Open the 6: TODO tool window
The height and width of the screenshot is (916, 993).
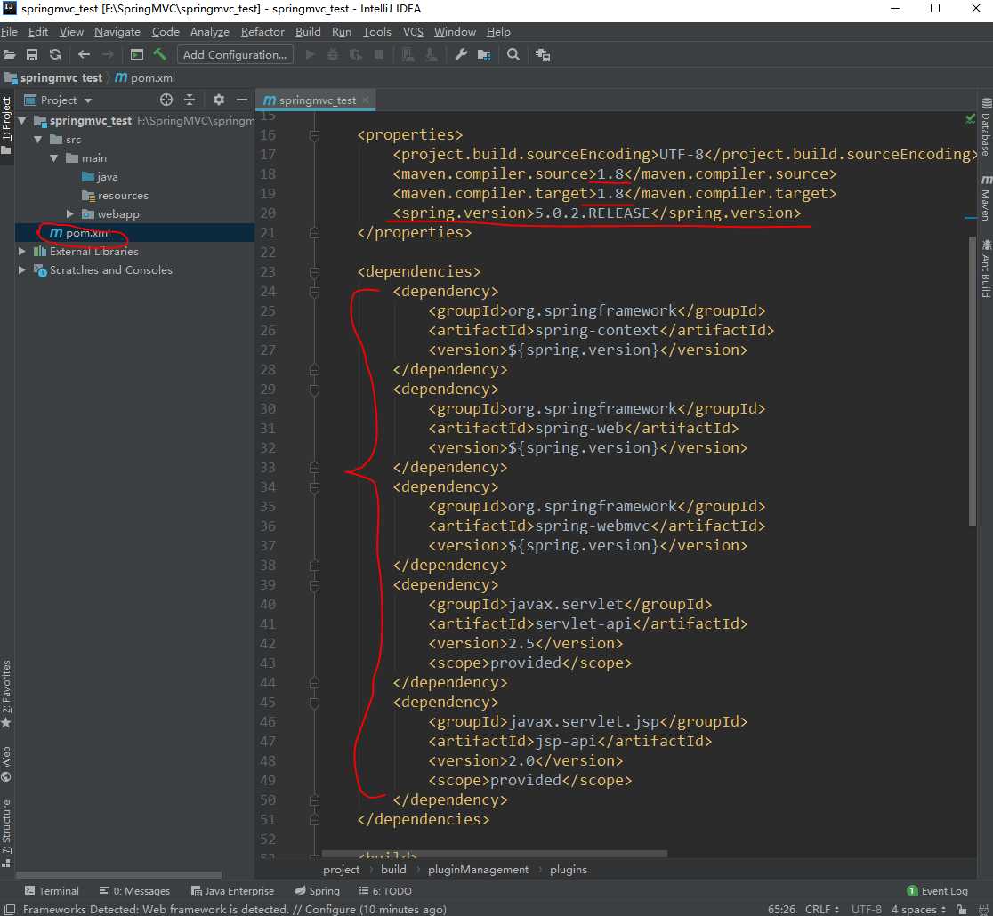click(x=385, y=891)
